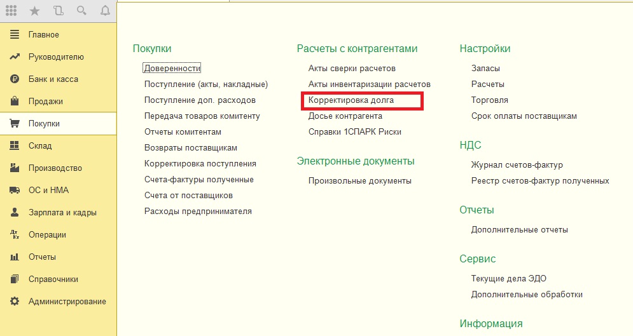Click the Search magnifier icon
The image size is (633, 336).
coord(81,10)
